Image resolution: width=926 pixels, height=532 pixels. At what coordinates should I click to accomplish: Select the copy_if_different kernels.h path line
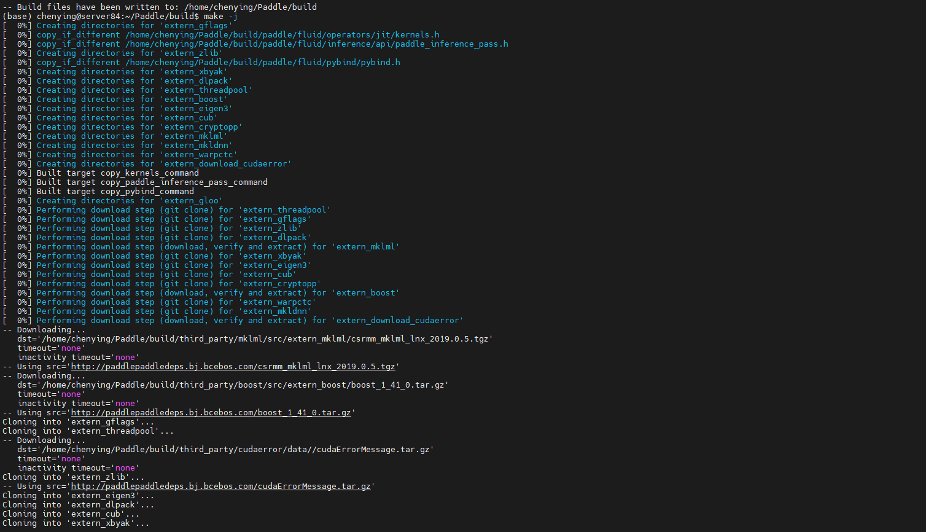[x=221, y=34]
